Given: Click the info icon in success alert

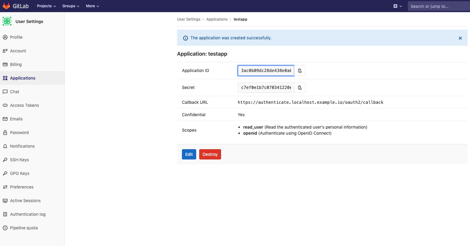Looking at the screenshot, I should tap(186, 38).
